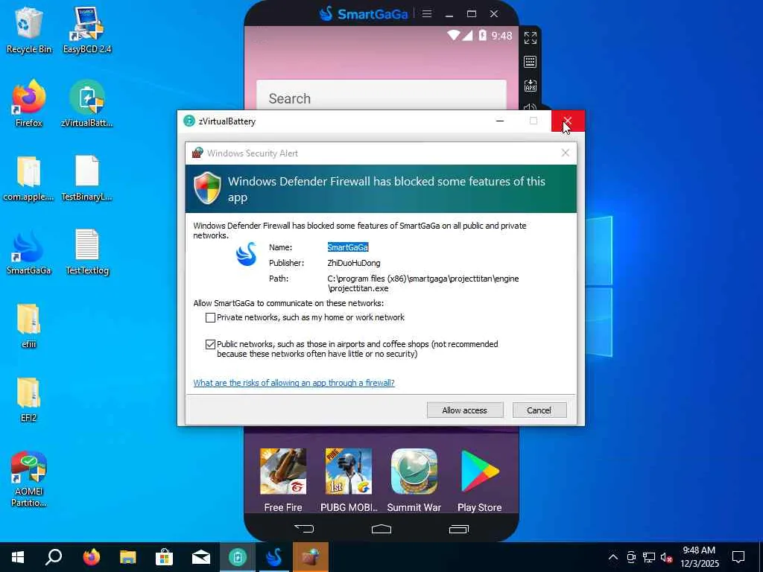
Task: Select the AOMEI Partition desktop shortcut
Action: 29,479
